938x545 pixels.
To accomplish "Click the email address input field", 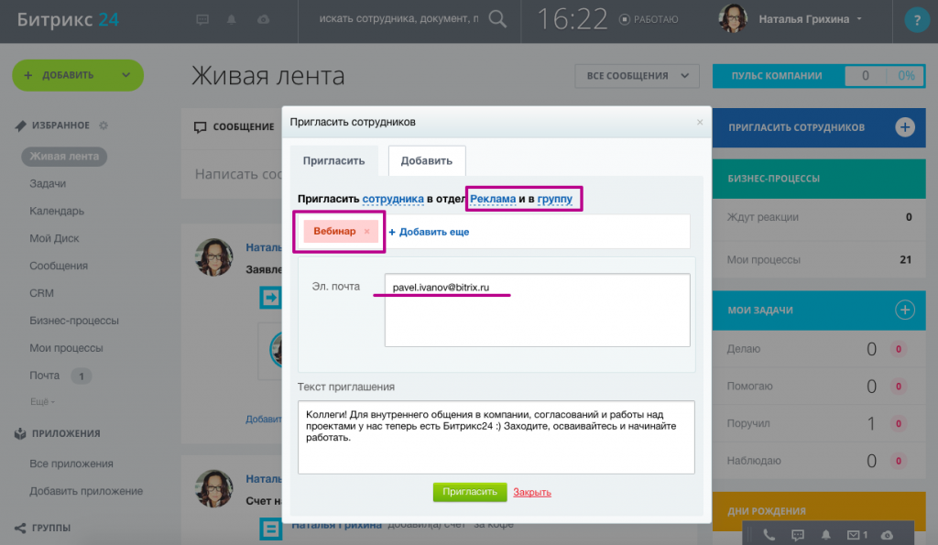I will pos(537,311).
